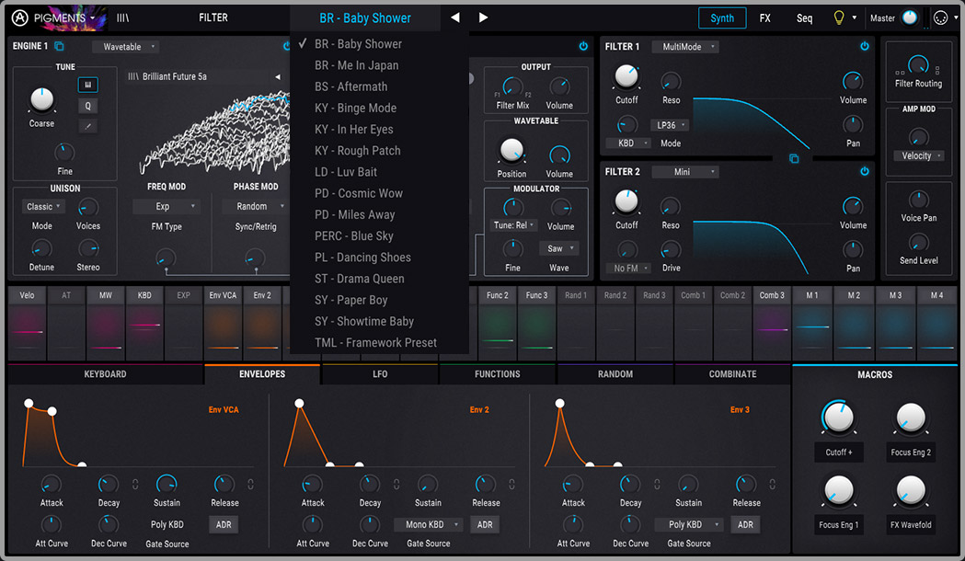Screen dimensions: 965x561
Task: Select the keyboard tuning mode icon
Action: tap(88, 85)
